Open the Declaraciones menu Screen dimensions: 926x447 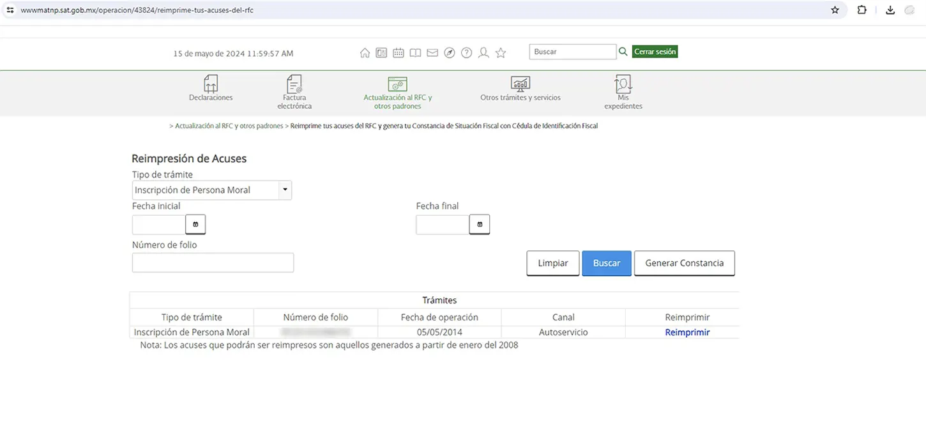pyautogui.click(x=211, y=88)
